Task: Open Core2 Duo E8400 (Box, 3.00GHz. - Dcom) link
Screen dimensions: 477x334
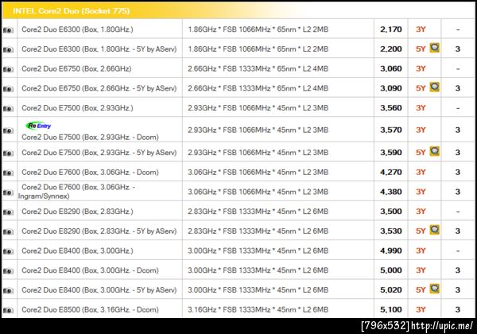Action: (90, 270)
